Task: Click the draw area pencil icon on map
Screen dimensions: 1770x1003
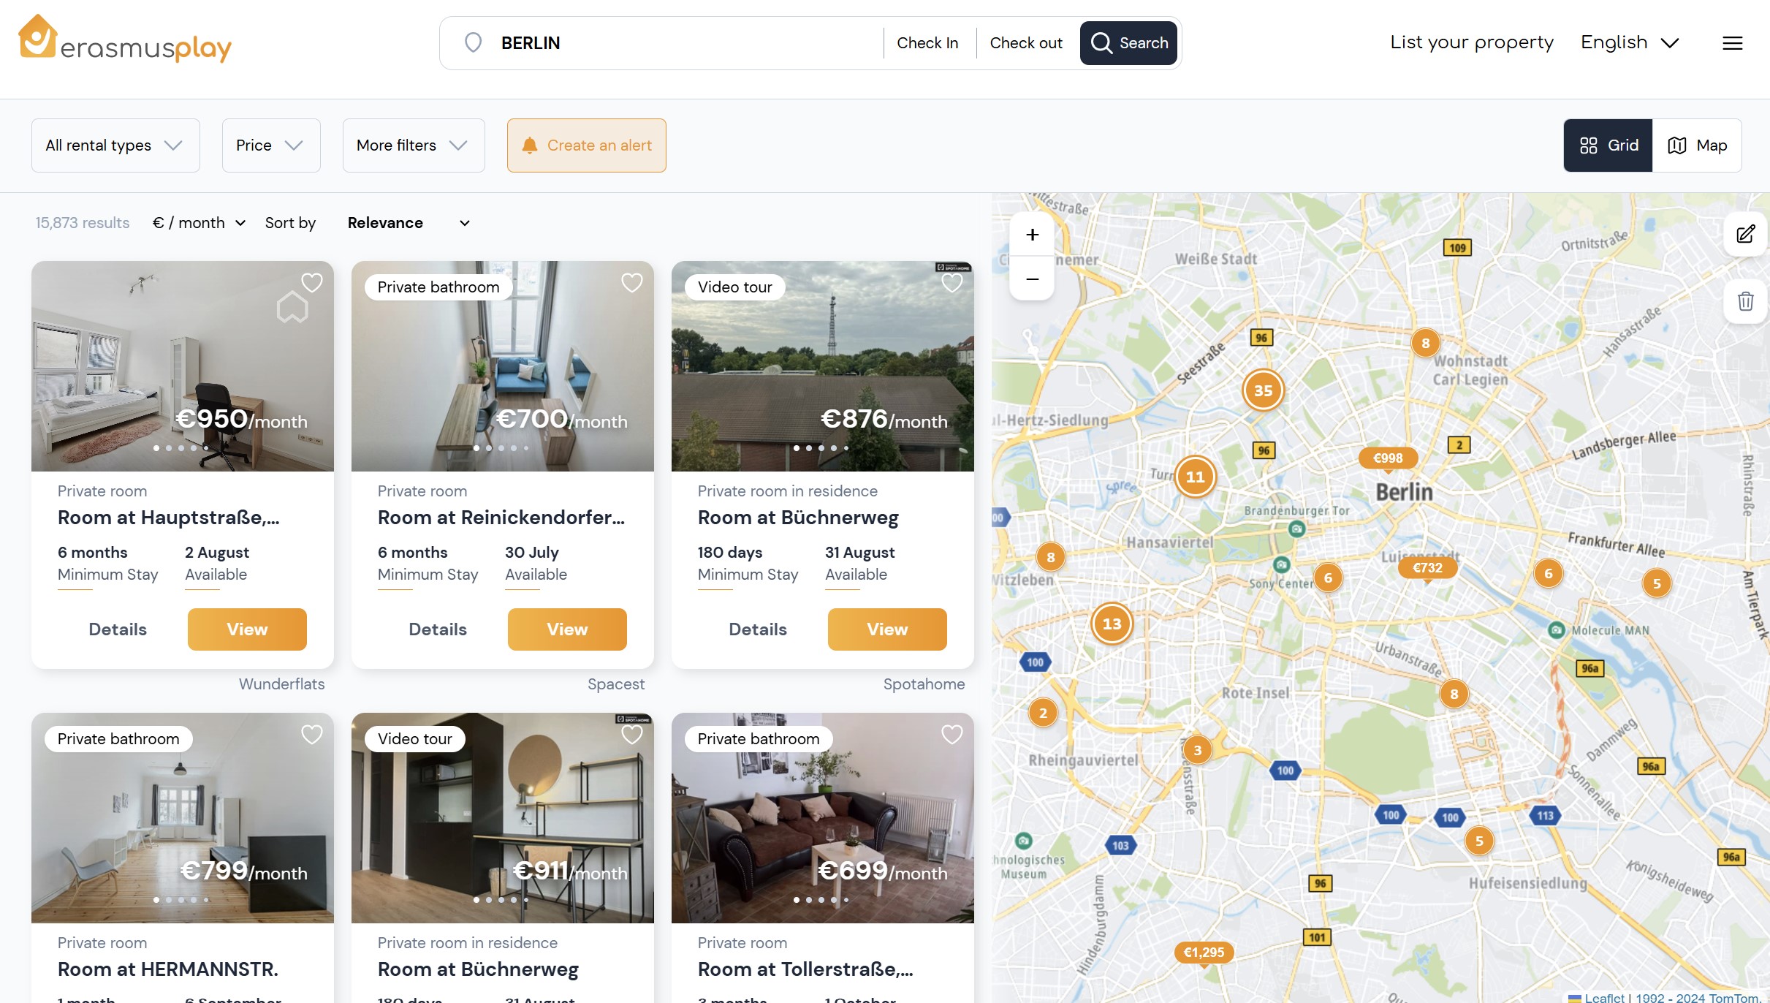Action: pyautogui.click(x=1745, y=234)
